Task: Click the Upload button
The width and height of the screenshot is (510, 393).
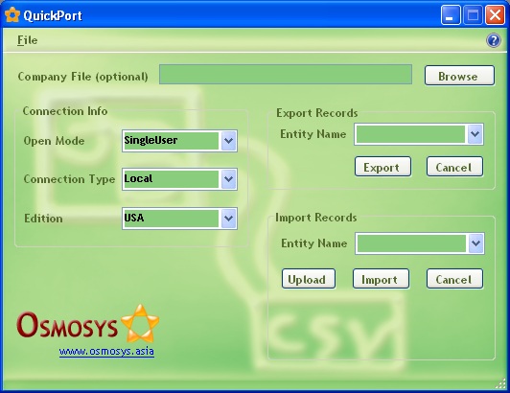Action: click(x=309, y=279)
